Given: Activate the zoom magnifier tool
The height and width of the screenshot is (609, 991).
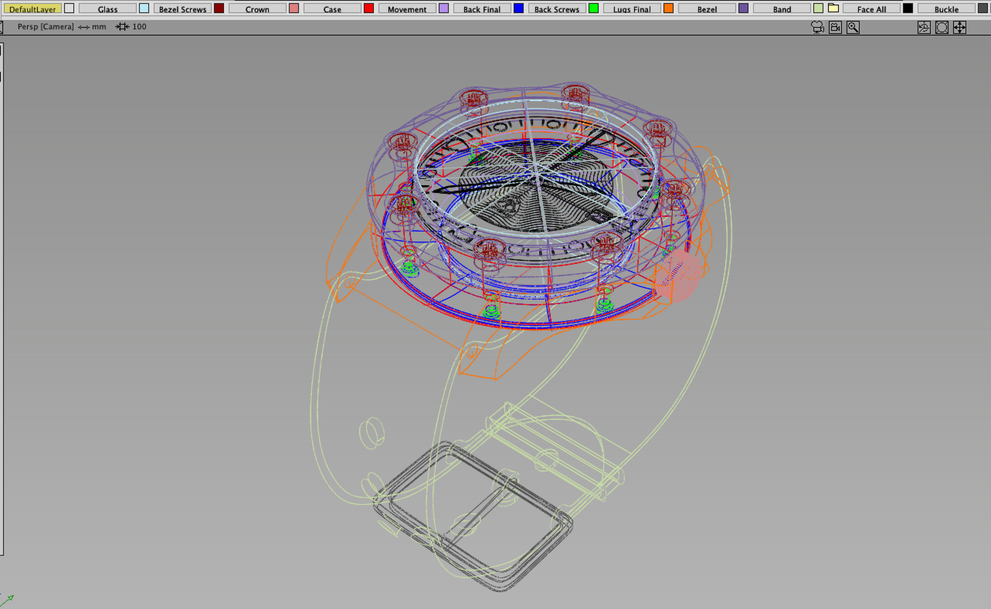Looking at the screenshot, I should click(x=853, y=27).
